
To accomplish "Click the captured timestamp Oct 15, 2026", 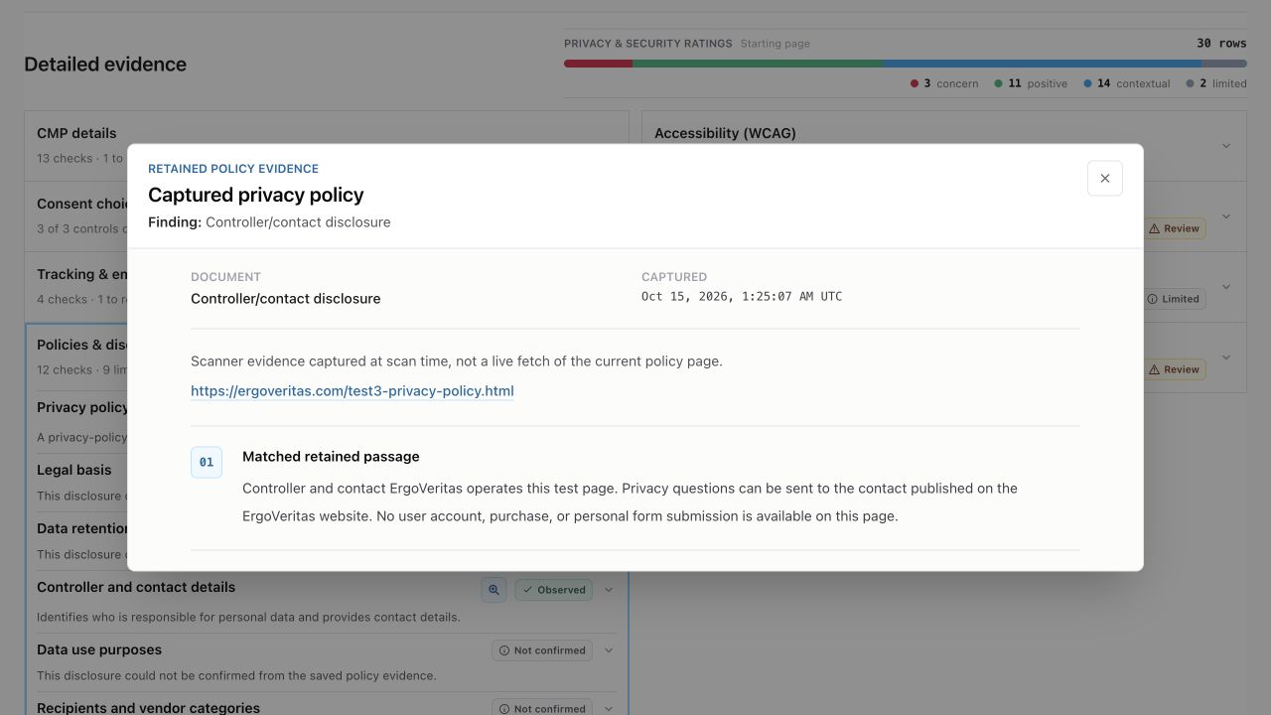I will [x=742, y=296].
